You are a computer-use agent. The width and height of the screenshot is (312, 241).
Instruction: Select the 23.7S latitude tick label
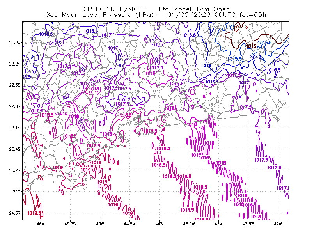click(x=15, y=170)
